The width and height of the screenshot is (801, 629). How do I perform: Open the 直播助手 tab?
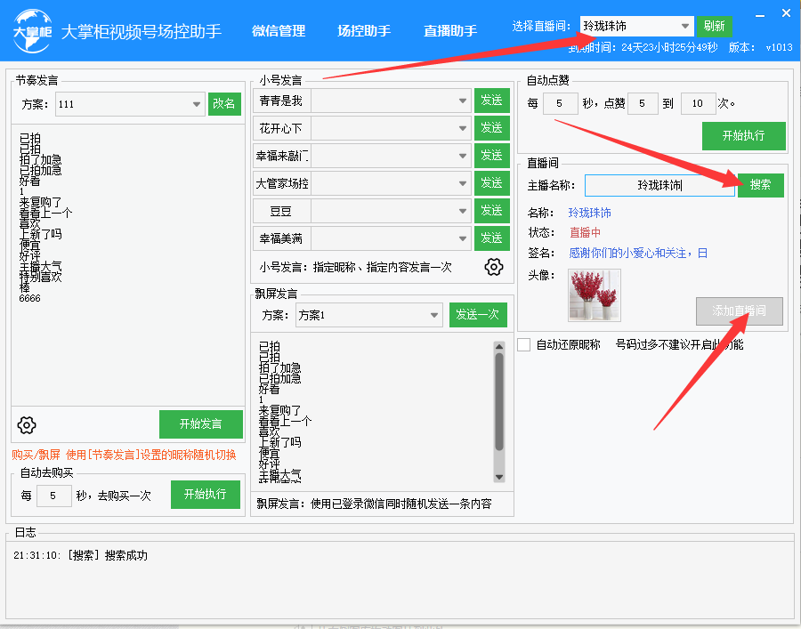pyautogui.click(x=450, y=30)
